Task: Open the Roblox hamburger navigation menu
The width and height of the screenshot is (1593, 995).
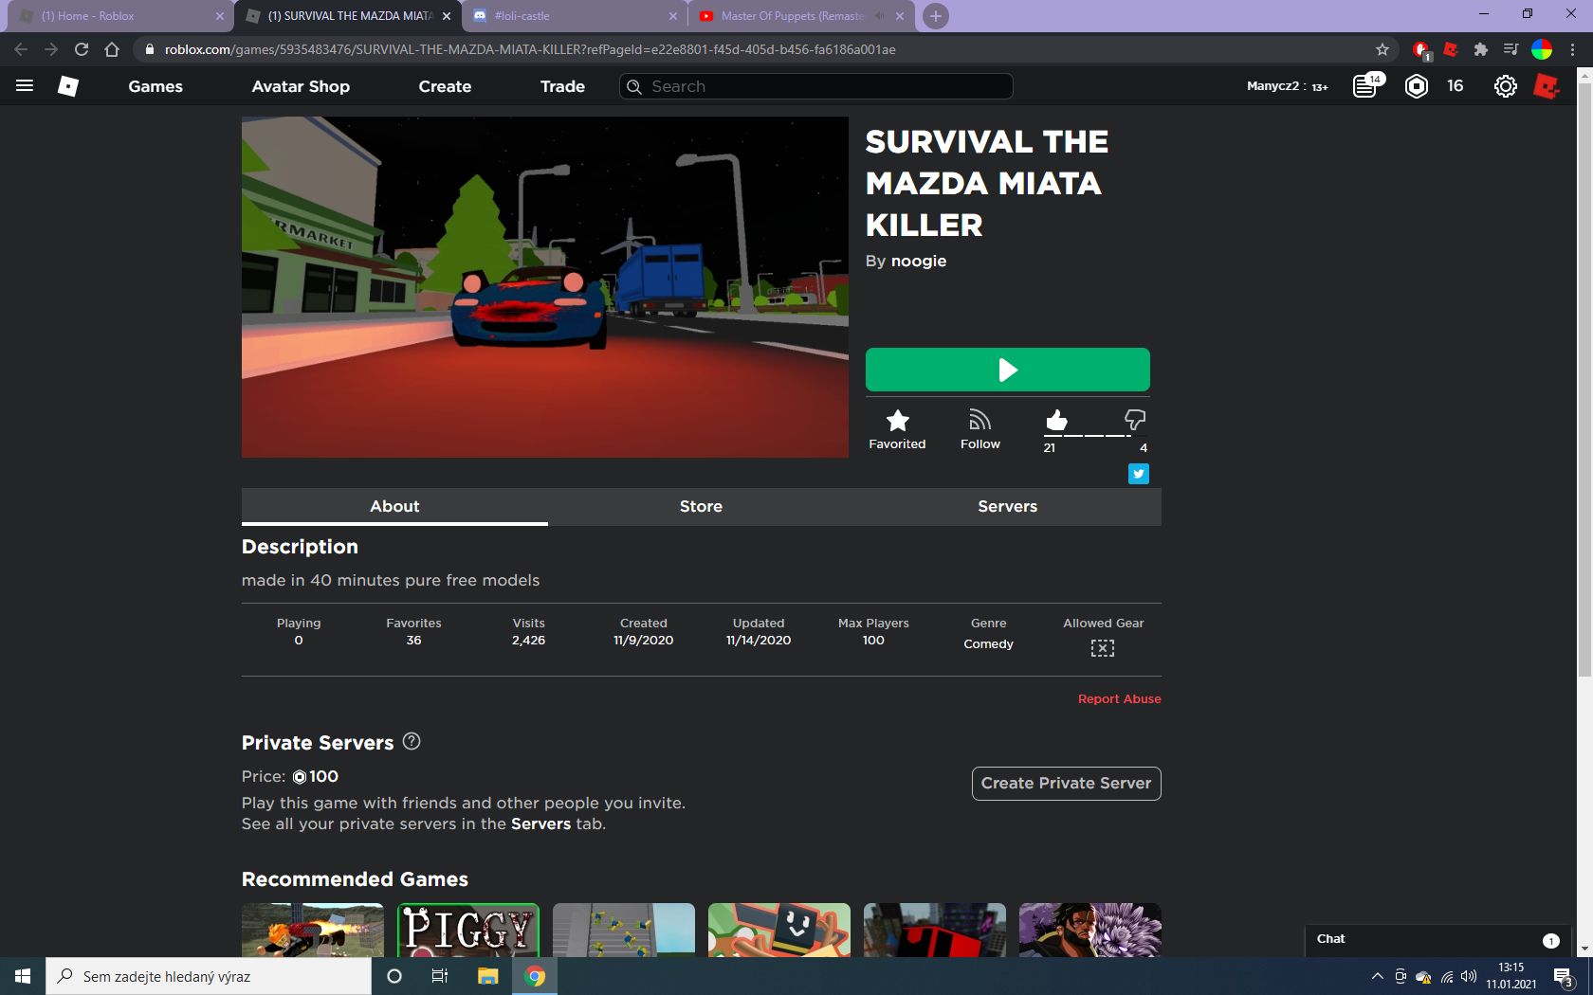Action: 25,86
